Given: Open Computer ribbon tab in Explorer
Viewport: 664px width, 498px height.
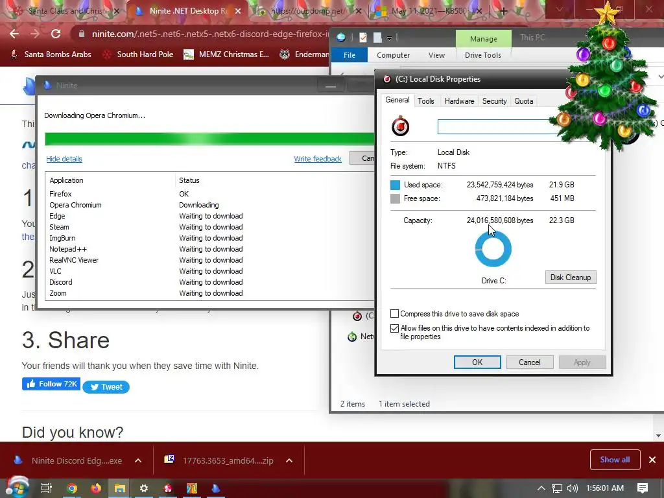Looking at the screenshot, I should click(x=393, y=55).
